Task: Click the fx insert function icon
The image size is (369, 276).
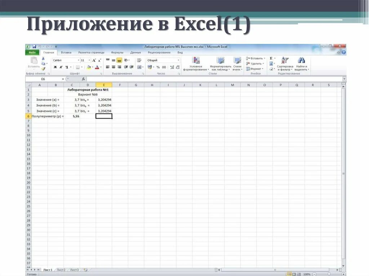Action: coord(83,79)
